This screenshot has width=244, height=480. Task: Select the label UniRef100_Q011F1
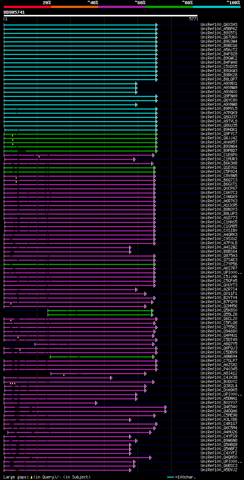click(x=219, y=293)
